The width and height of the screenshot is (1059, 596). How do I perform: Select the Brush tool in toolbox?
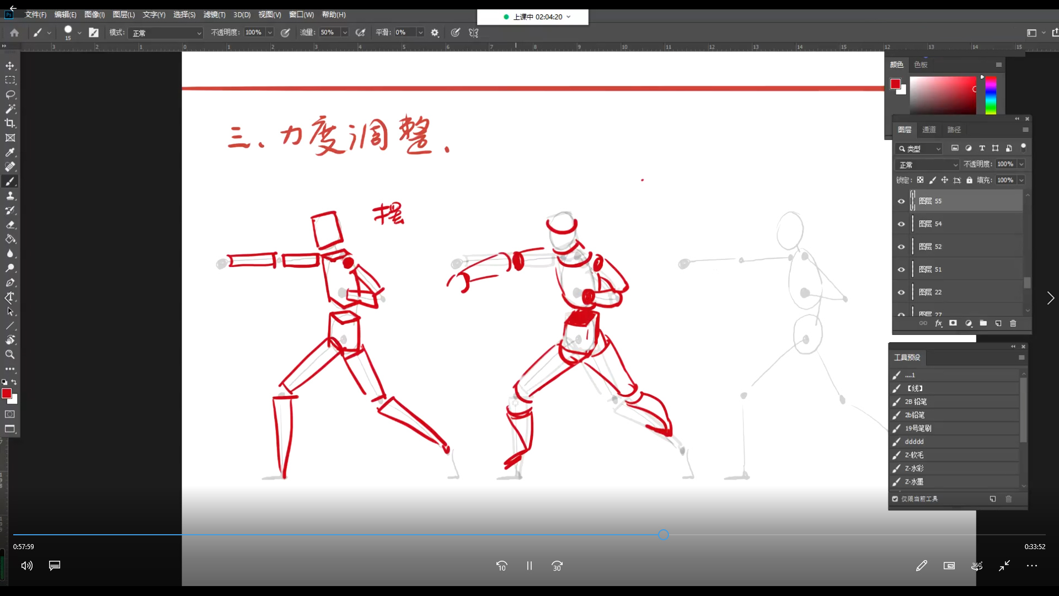tap(10, 181)
